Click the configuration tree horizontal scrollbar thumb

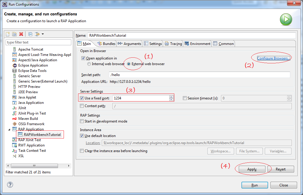click(34, 166)
